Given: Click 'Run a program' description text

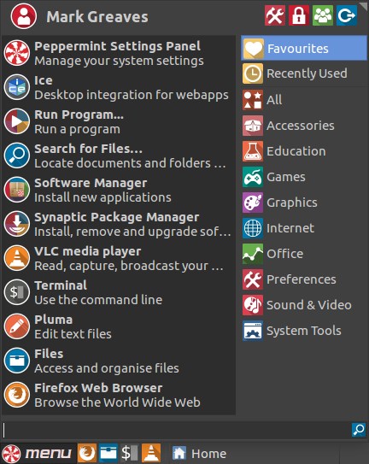Looking at the screenshot, I should click(77, 129).
